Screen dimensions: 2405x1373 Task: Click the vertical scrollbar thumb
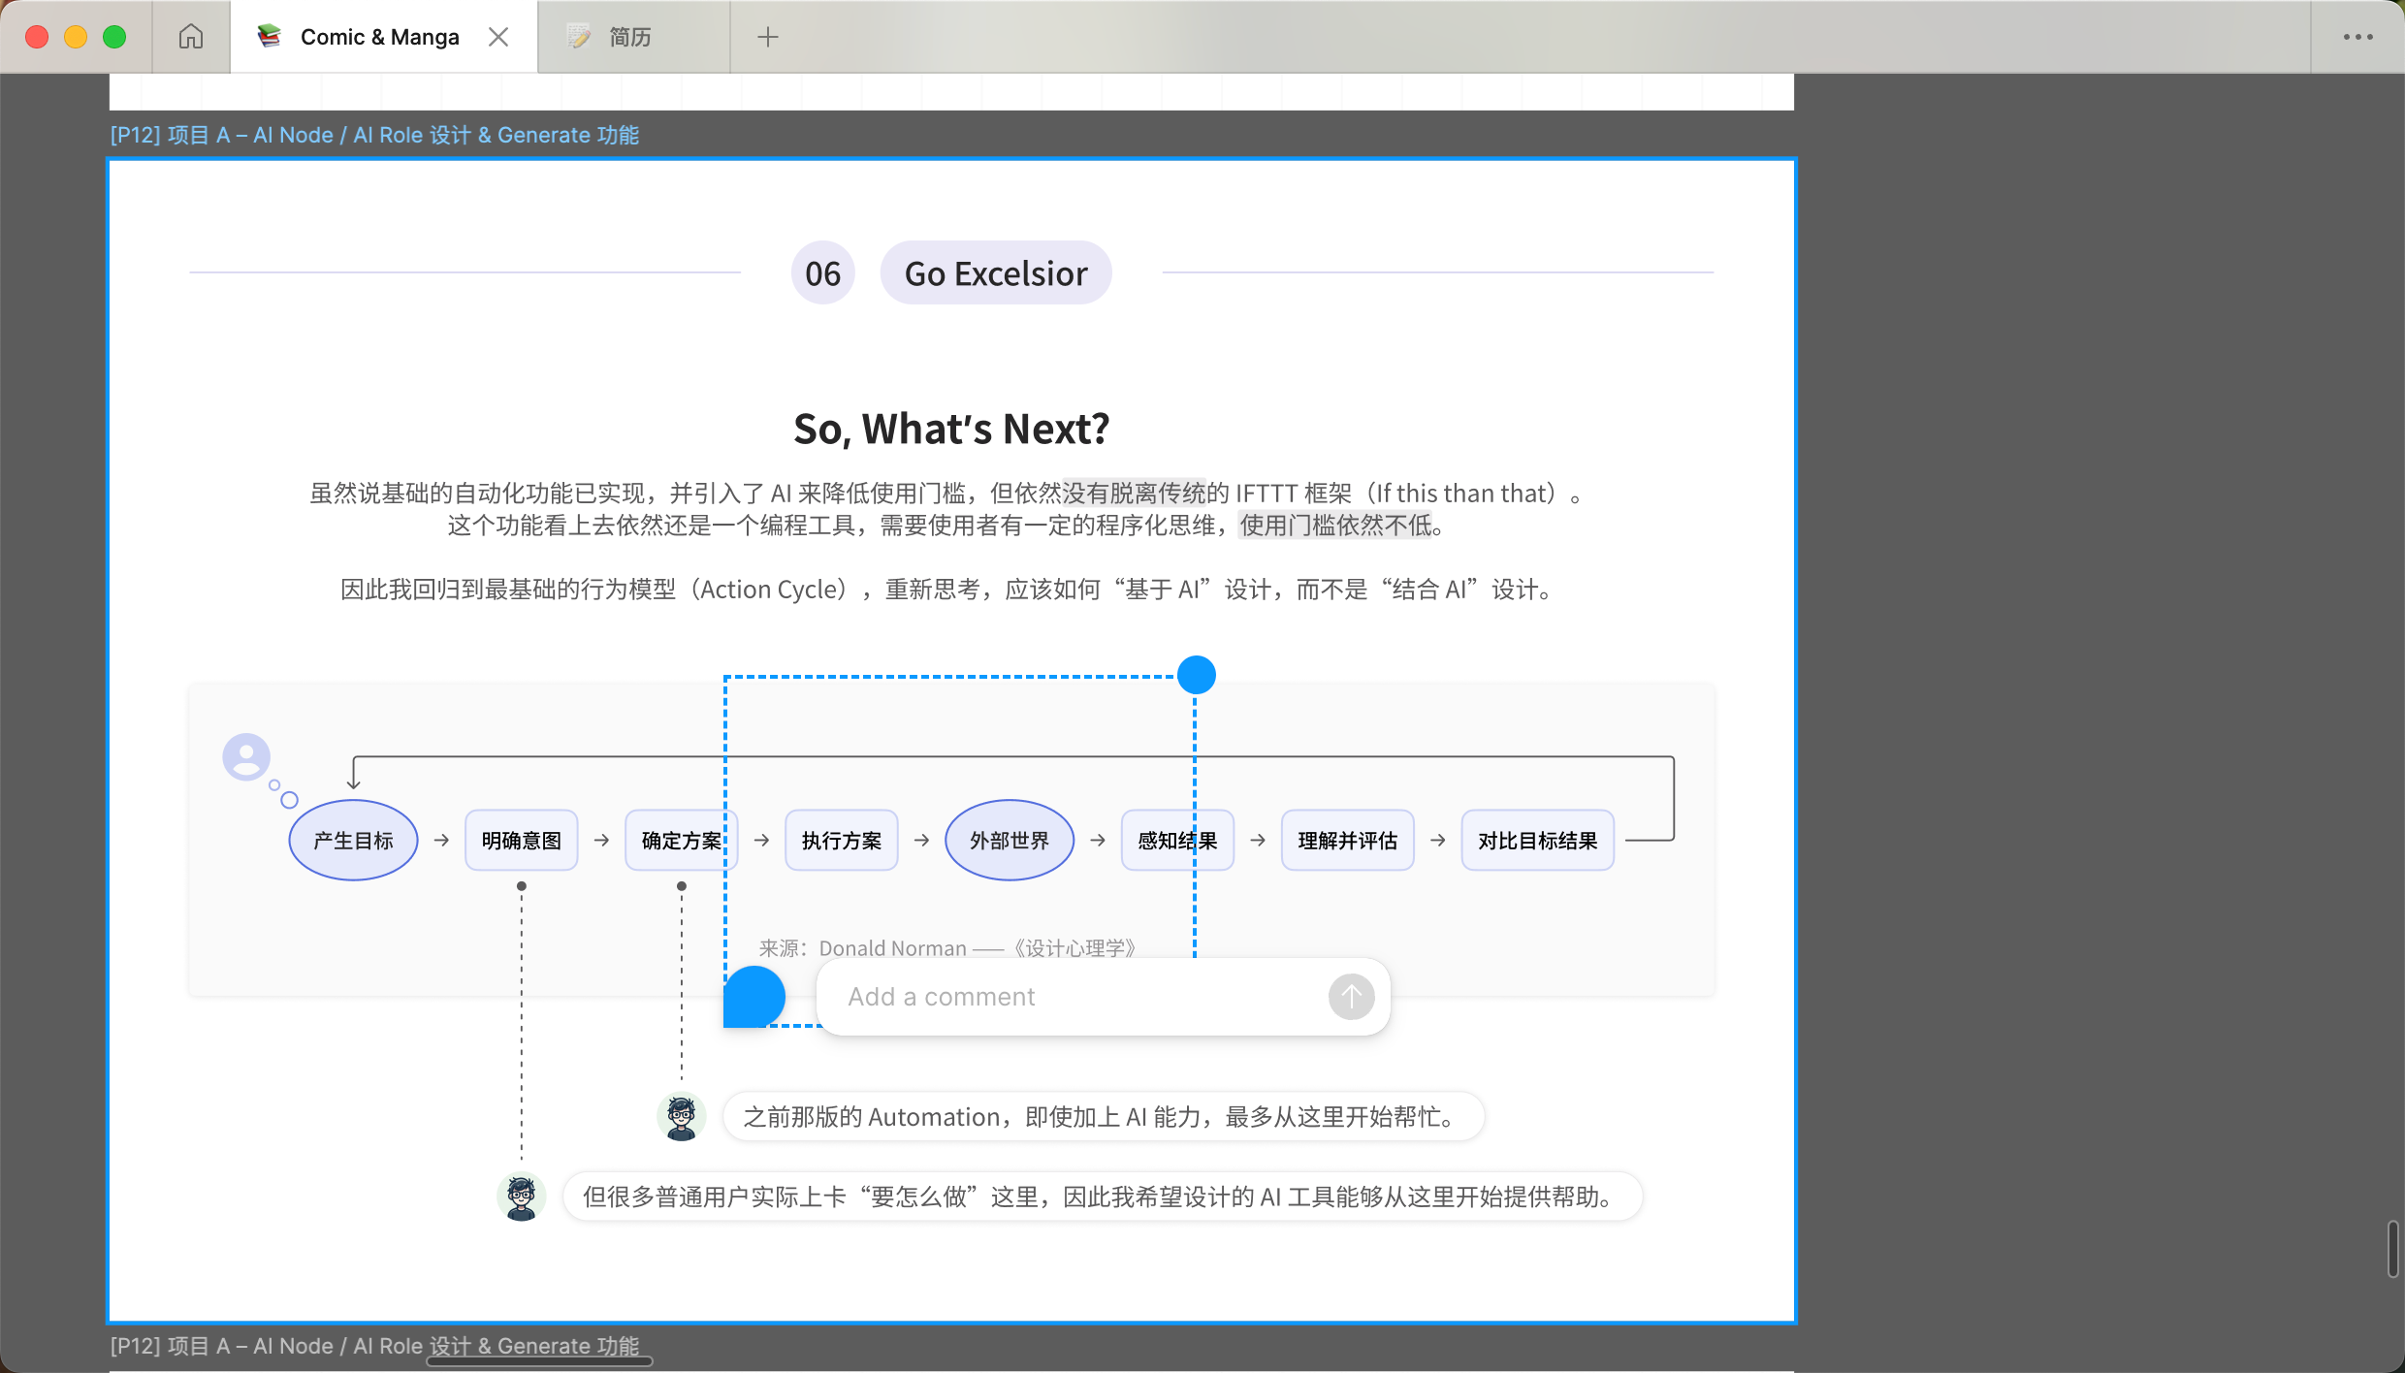(x=2393, y=1250)
